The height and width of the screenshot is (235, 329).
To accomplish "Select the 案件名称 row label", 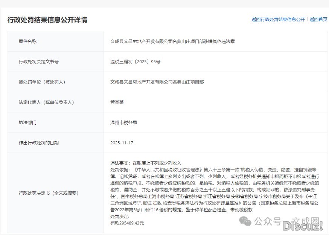I will (x=28, y=41).
